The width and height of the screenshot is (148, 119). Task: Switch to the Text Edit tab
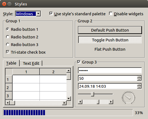click(x=31, y=63)
